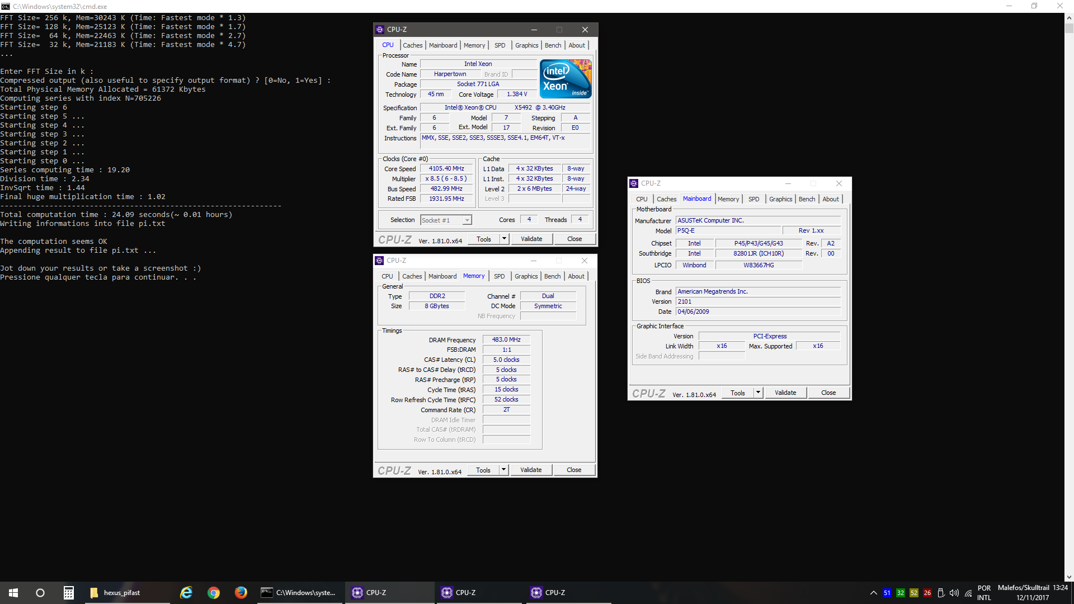This screenshot has height=604, width=1074.
Task: Open Tools dropdown arrow in Mainboard window
Action: click(x=758, y=393)
